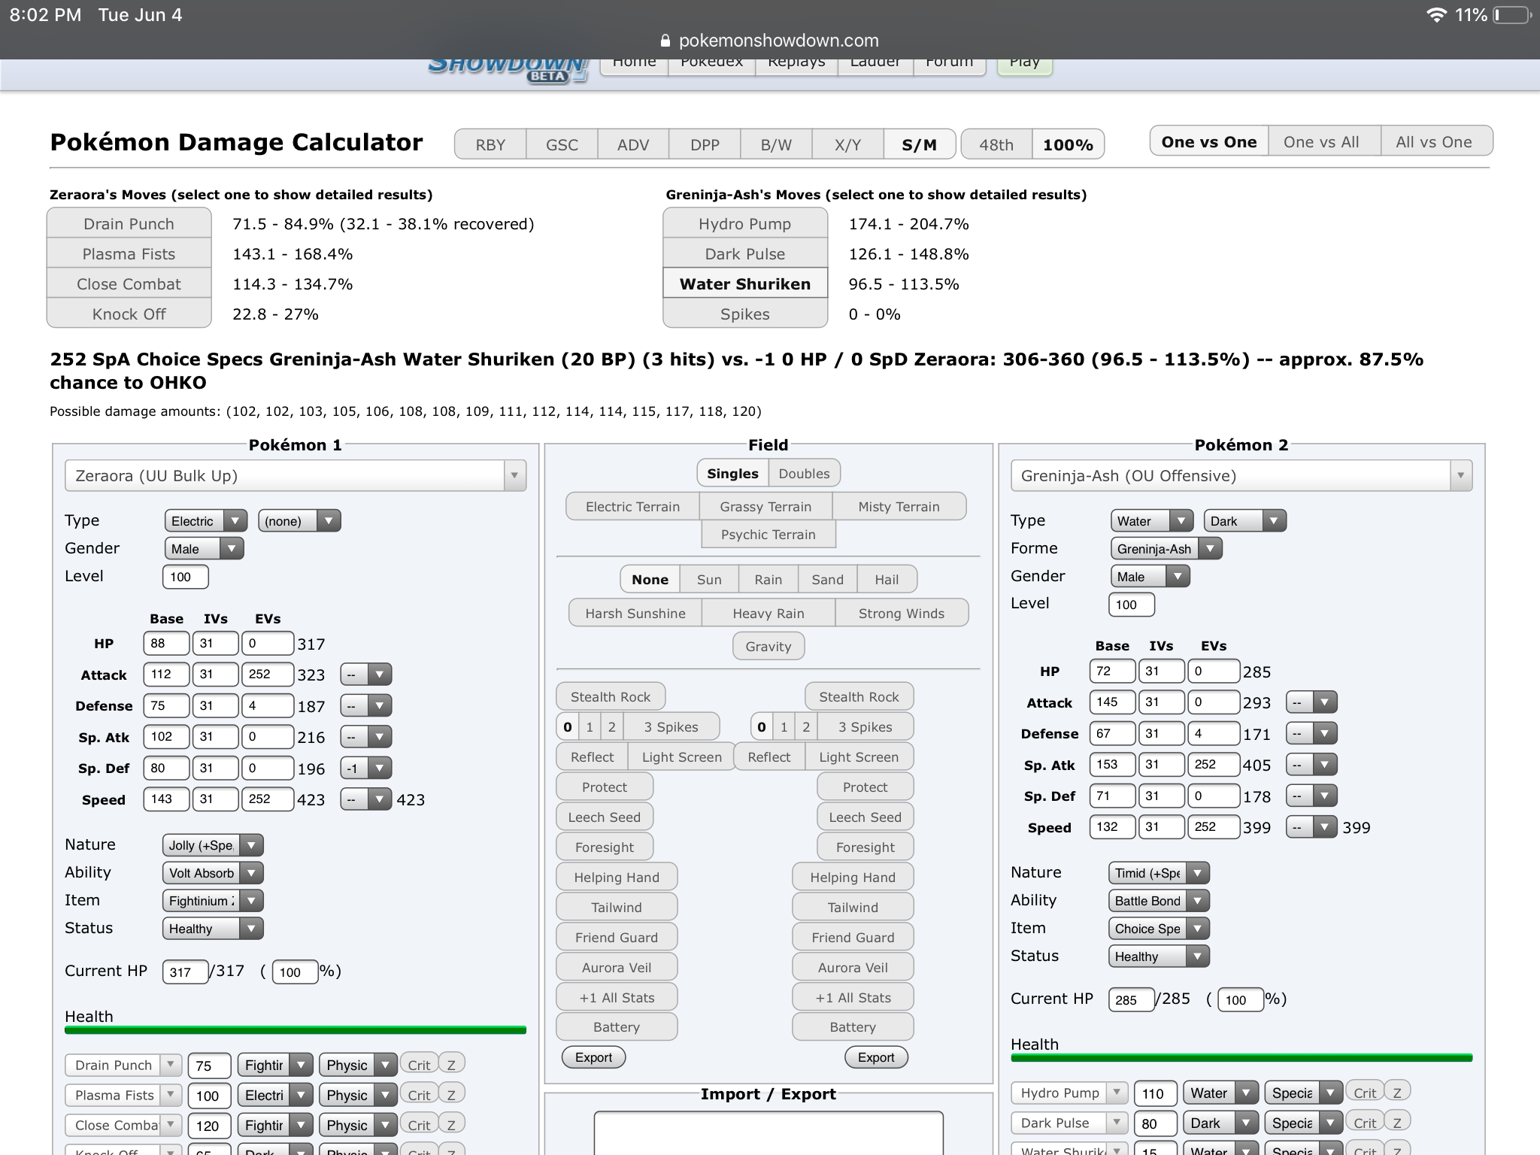1540x1155 pixels.
Task: Toggle Crit for Plasma Fists
Action: coord(419,1095)
